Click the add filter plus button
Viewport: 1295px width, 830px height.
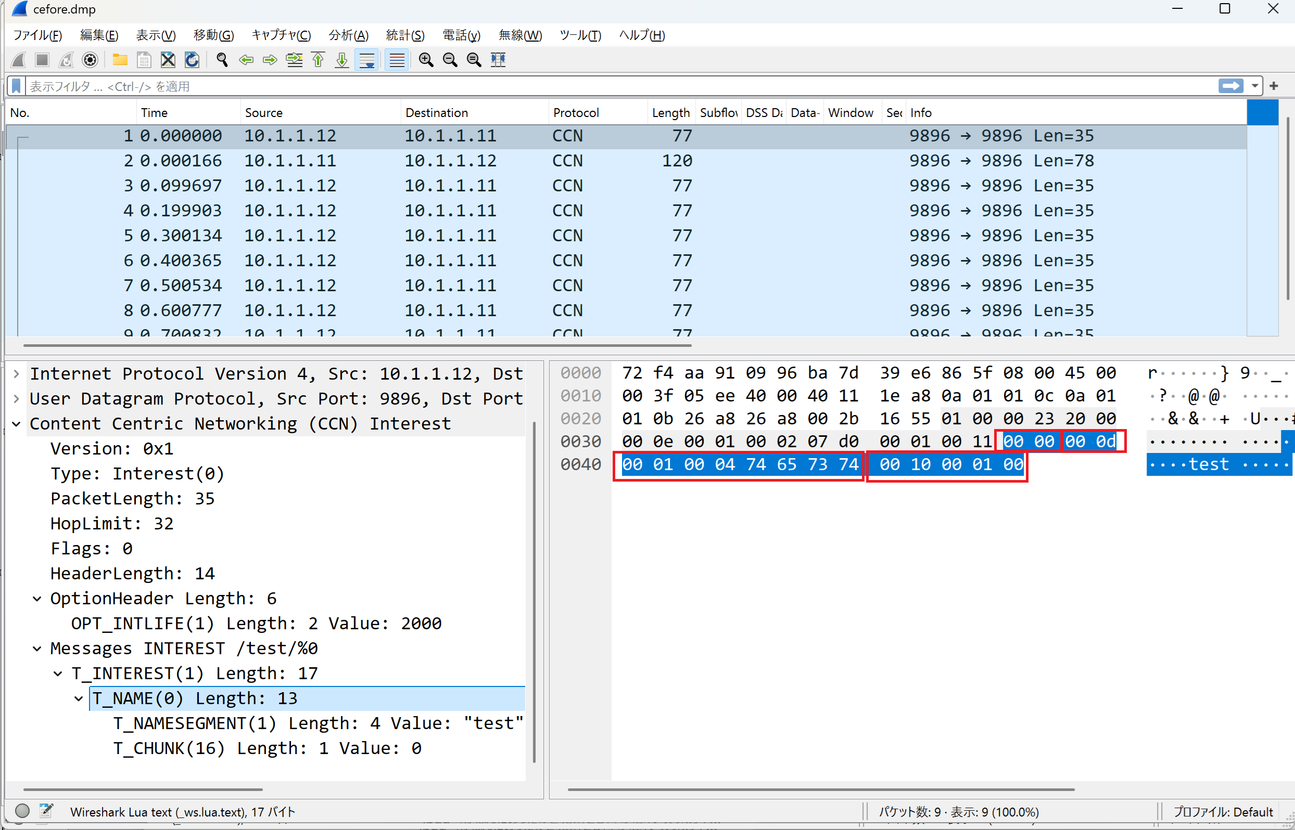tap(1274, 86)
